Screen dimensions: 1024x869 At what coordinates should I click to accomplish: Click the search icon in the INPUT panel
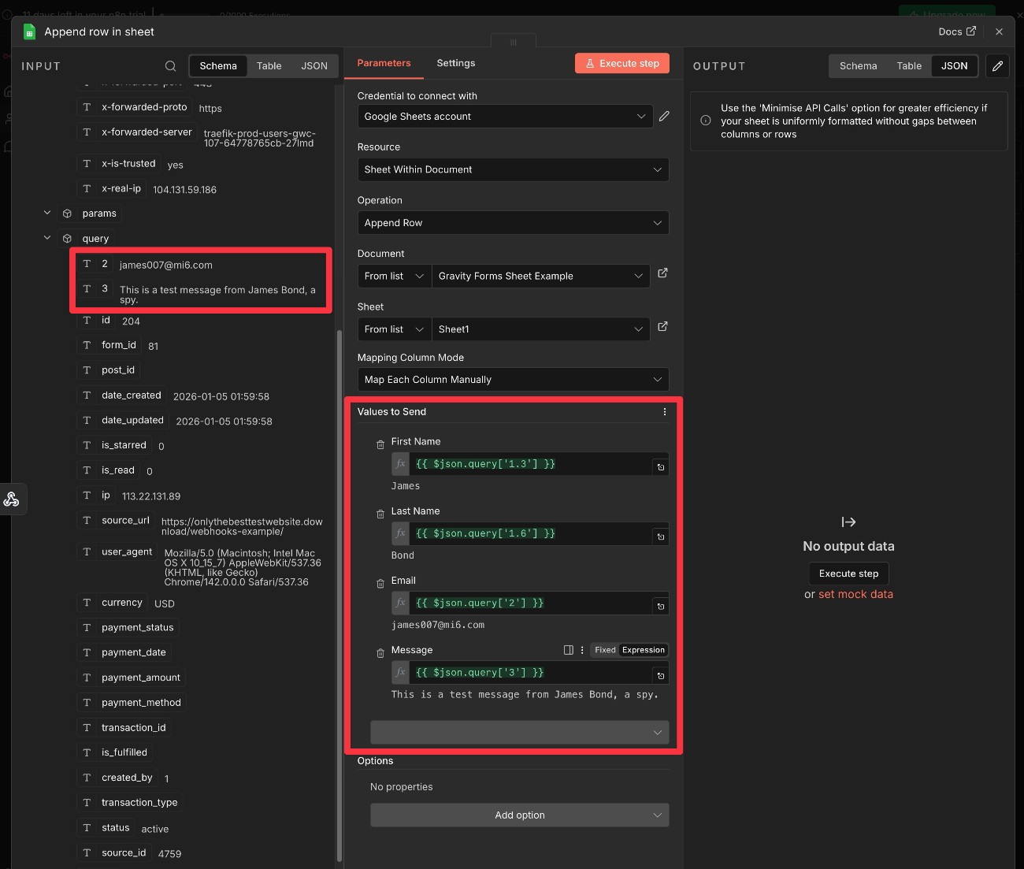tap(170, 66)
